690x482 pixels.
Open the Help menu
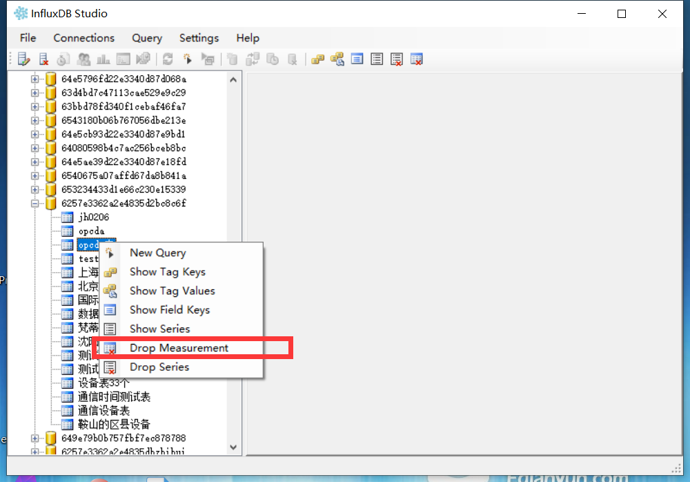(248, 38)
